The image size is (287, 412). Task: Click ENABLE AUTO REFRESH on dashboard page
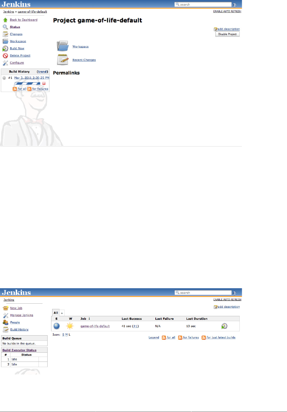click(227, 299)
